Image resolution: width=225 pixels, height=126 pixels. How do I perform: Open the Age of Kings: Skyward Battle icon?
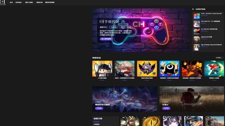(197, 47)
